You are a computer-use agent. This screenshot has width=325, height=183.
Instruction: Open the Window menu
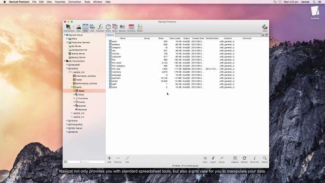pos(97,2)
